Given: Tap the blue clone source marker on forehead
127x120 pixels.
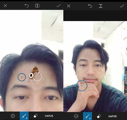Looking at the screenshot, I should click(x=22, y=77).
